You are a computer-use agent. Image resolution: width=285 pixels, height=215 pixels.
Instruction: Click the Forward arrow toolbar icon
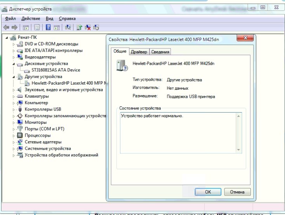[x=14, y=28]
